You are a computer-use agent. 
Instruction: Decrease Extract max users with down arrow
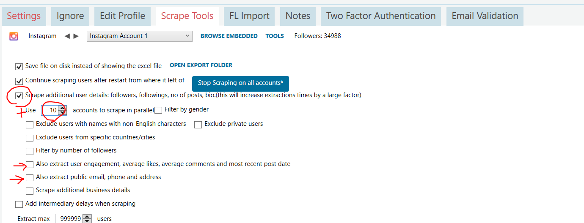click(87, 221)
